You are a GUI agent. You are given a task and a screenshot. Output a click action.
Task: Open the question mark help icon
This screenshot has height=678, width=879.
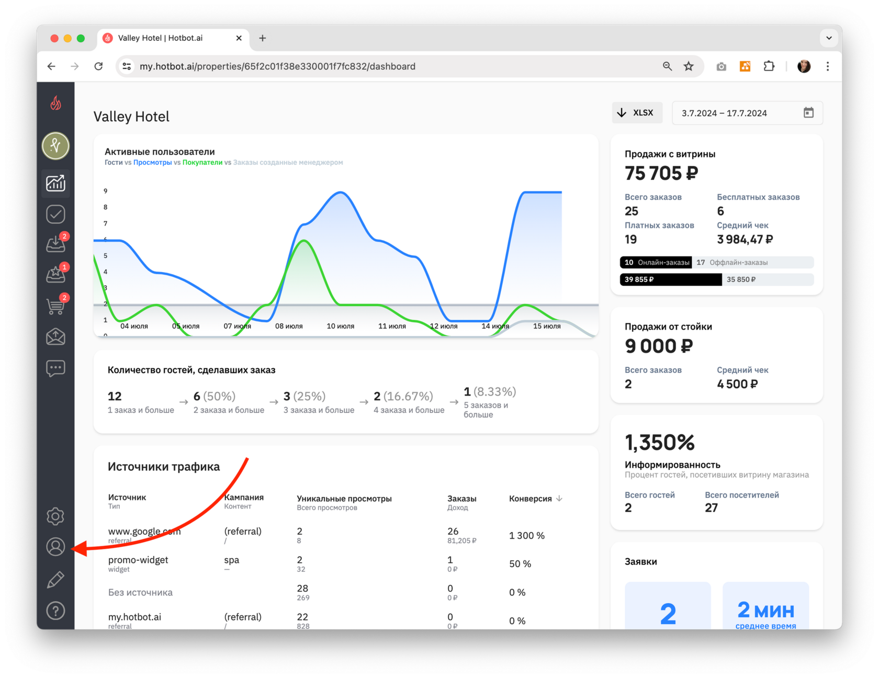[x=55, y=611]
